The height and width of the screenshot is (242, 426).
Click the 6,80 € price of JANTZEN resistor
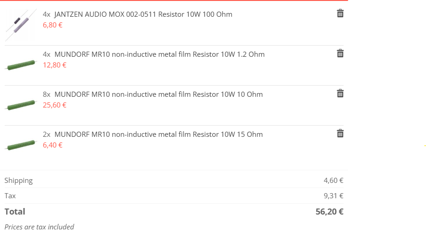[53, 25]
